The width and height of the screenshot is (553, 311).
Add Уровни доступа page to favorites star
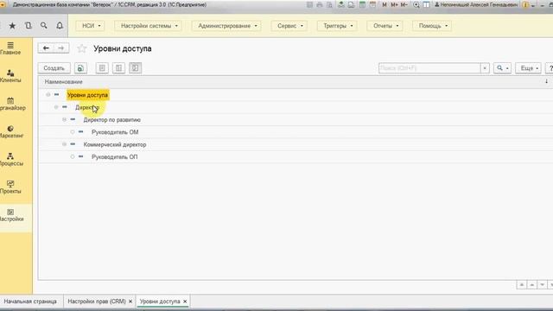coord(82,48)
